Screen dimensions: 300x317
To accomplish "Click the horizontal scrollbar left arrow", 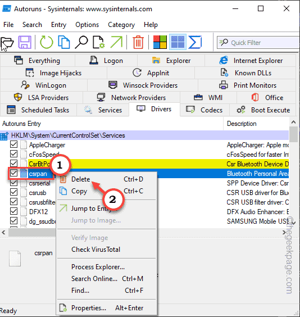I will coord(3,232).
